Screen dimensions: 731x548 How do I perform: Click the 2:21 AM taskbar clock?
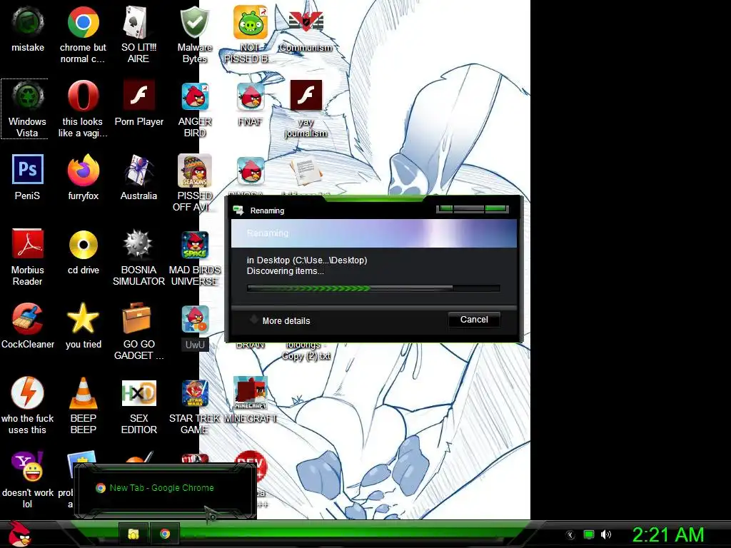[x=667, y=535]
